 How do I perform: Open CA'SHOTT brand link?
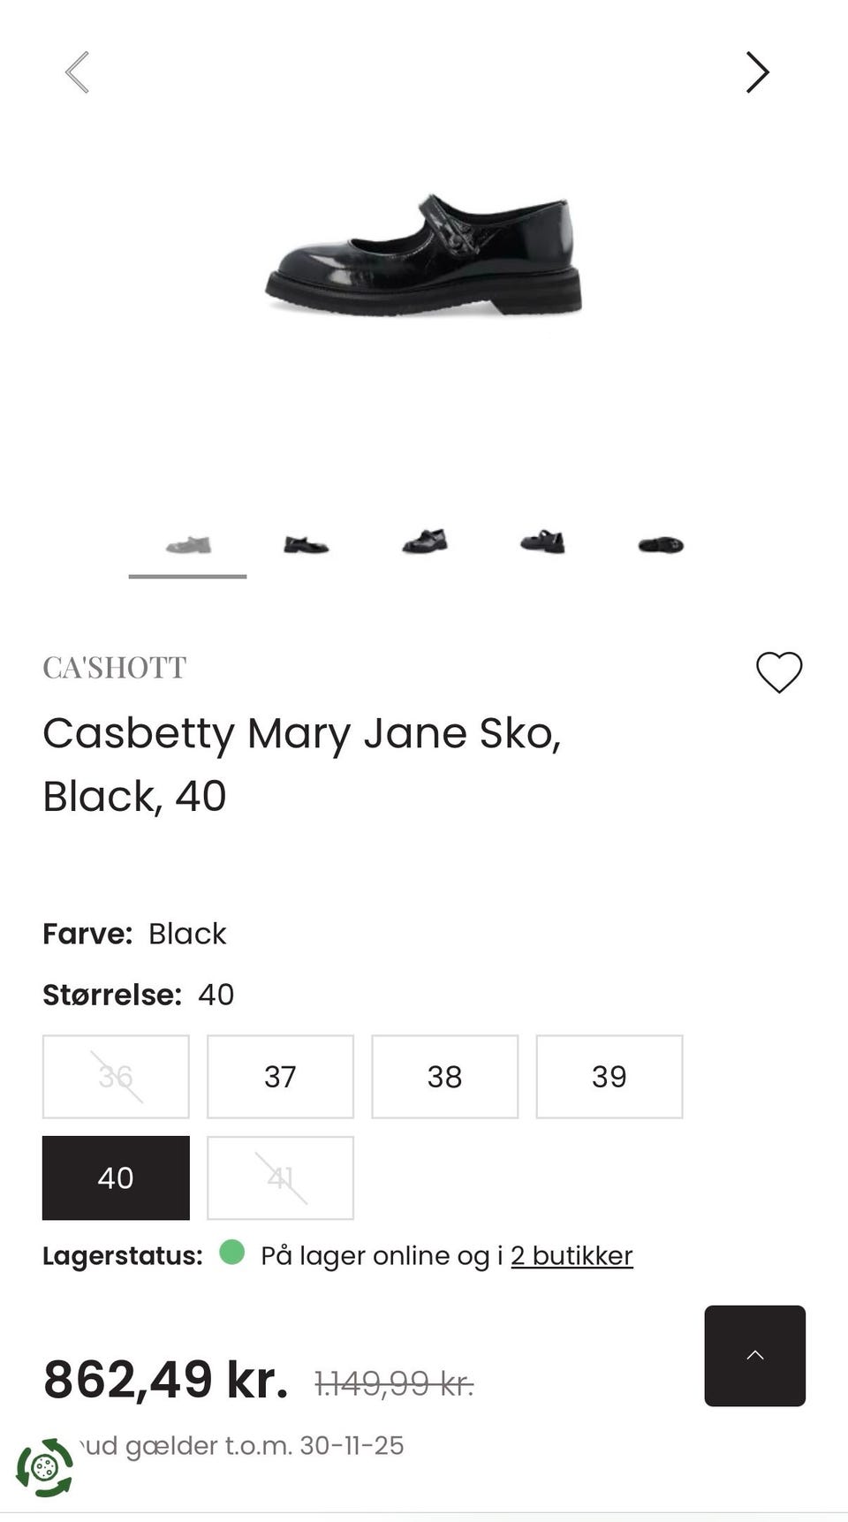pos(115,667)
